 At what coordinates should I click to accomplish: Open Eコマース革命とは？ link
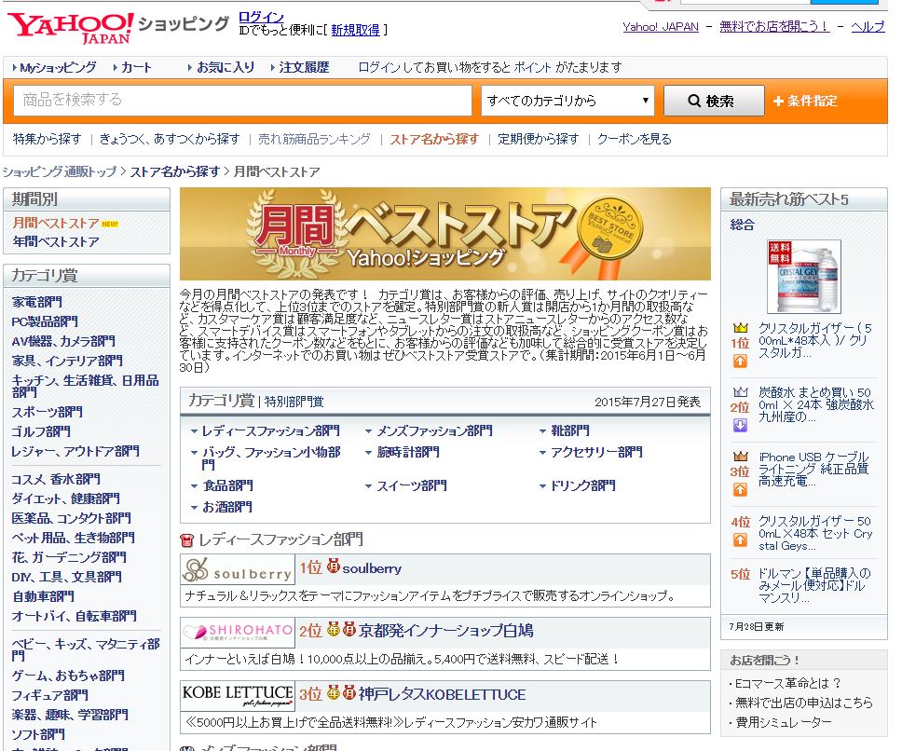[787, 683]
